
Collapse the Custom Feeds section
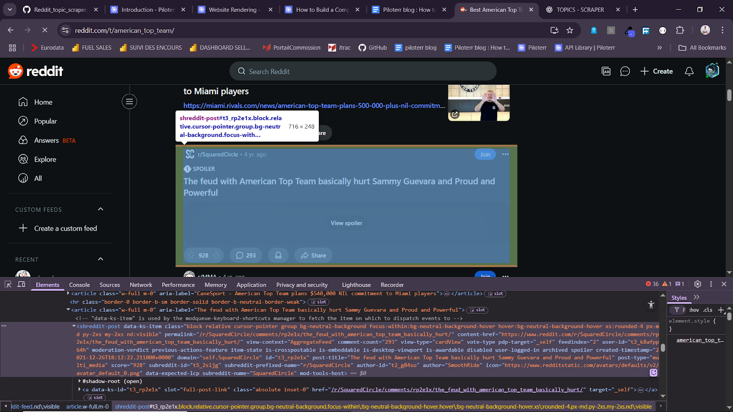[101, 209]
